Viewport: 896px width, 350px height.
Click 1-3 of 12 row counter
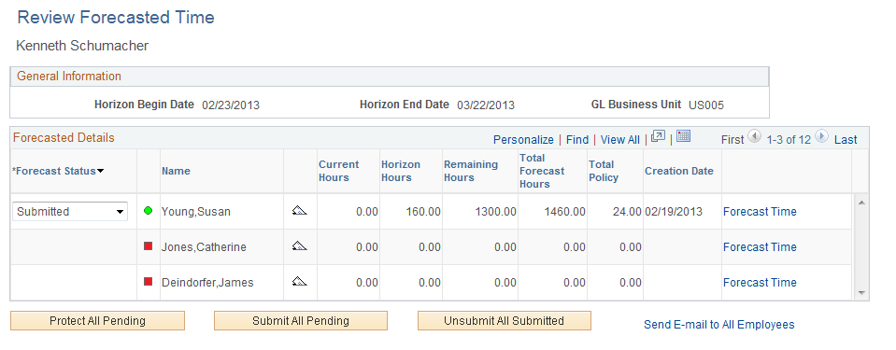pos(789,139)
